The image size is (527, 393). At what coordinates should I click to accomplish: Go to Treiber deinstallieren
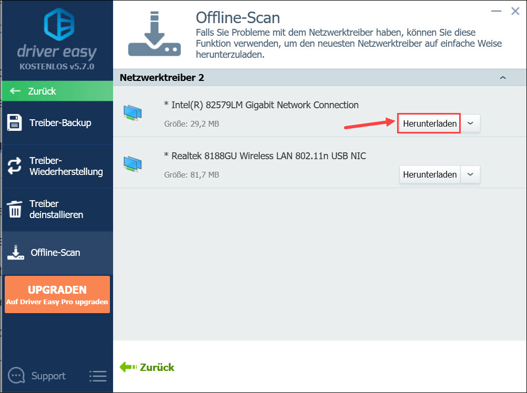57,210
